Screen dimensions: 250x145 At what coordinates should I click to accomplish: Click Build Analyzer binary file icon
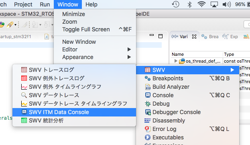point(148,87)
